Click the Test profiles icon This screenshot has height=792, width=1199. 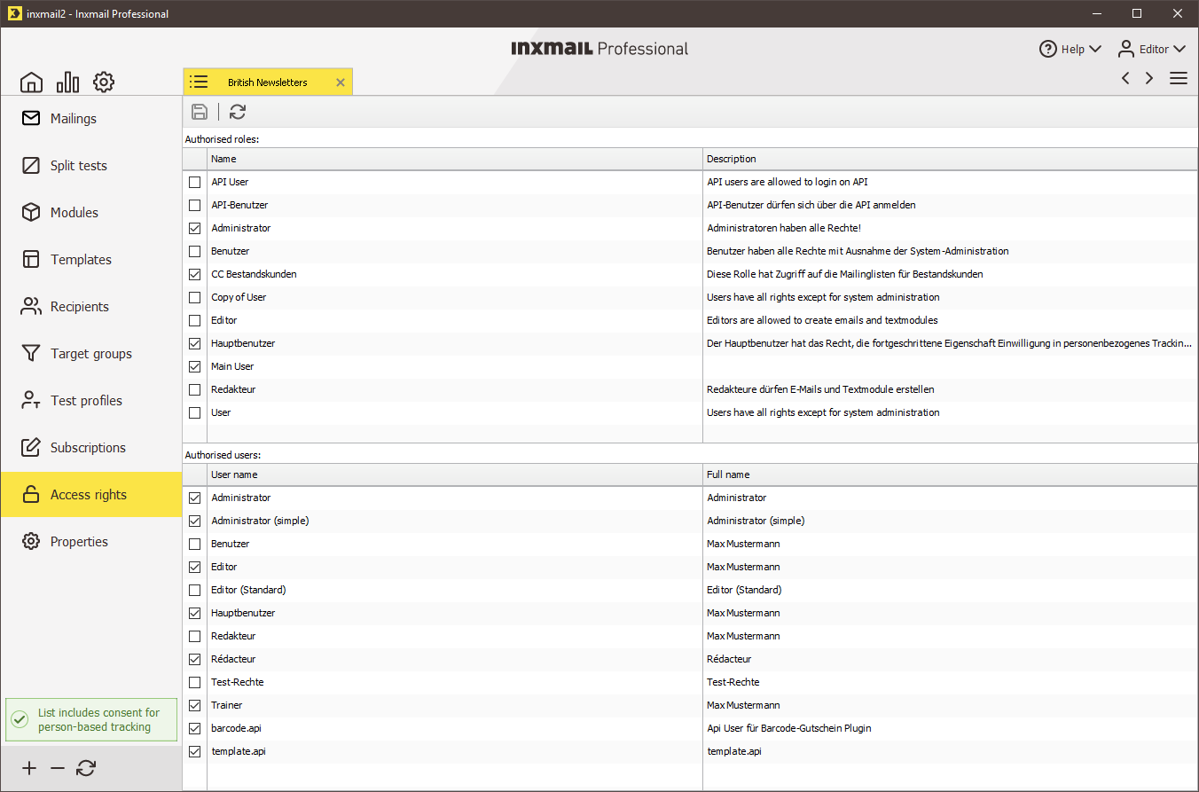[x=31, y=400]
